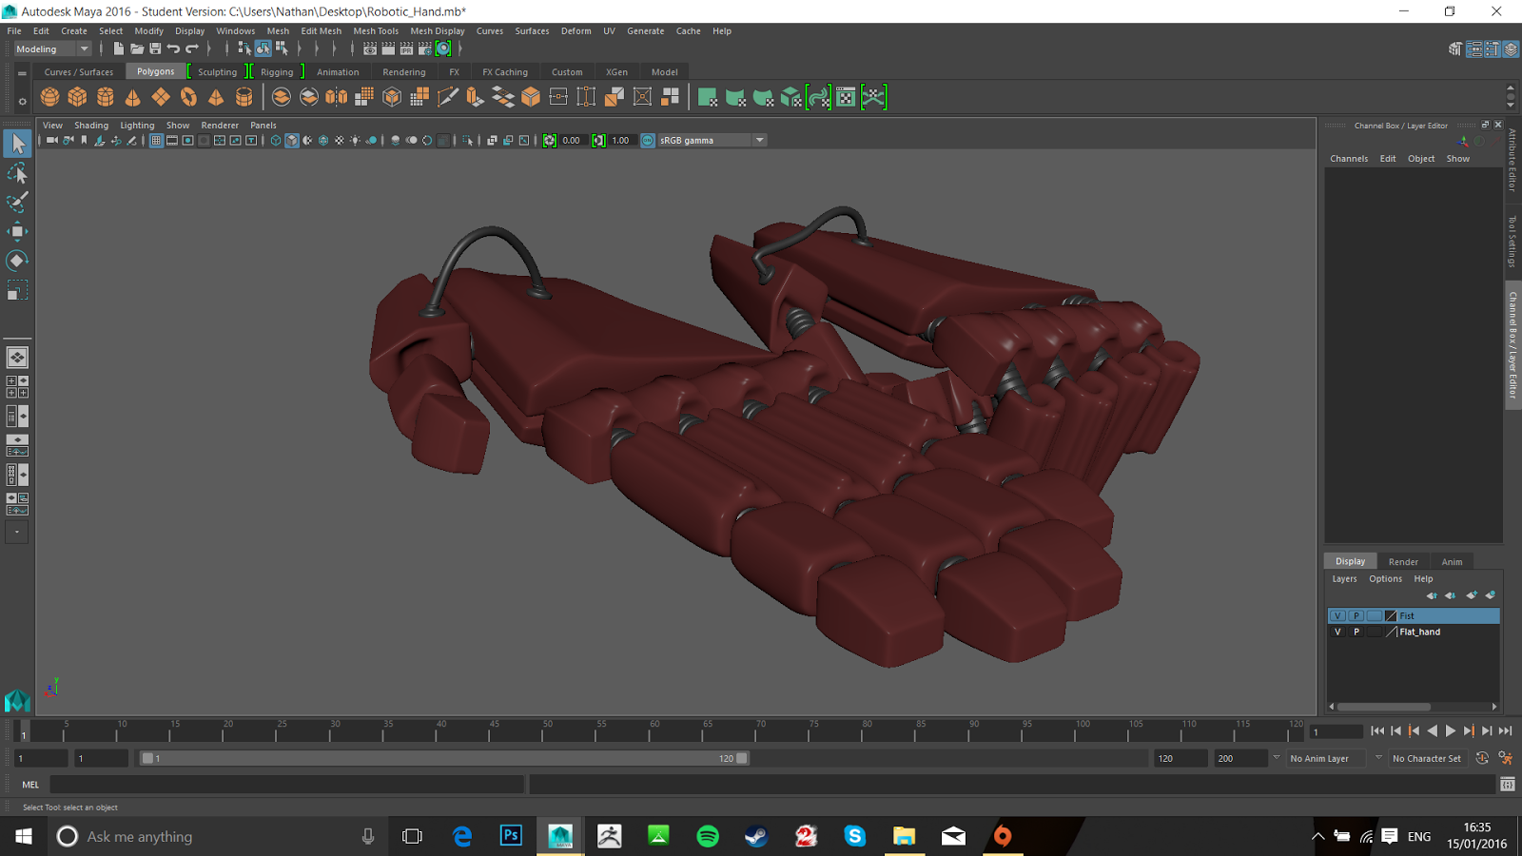1522x856 pixels.
Task: Save the scene with the floppy icon
Action: click(155, 49)
